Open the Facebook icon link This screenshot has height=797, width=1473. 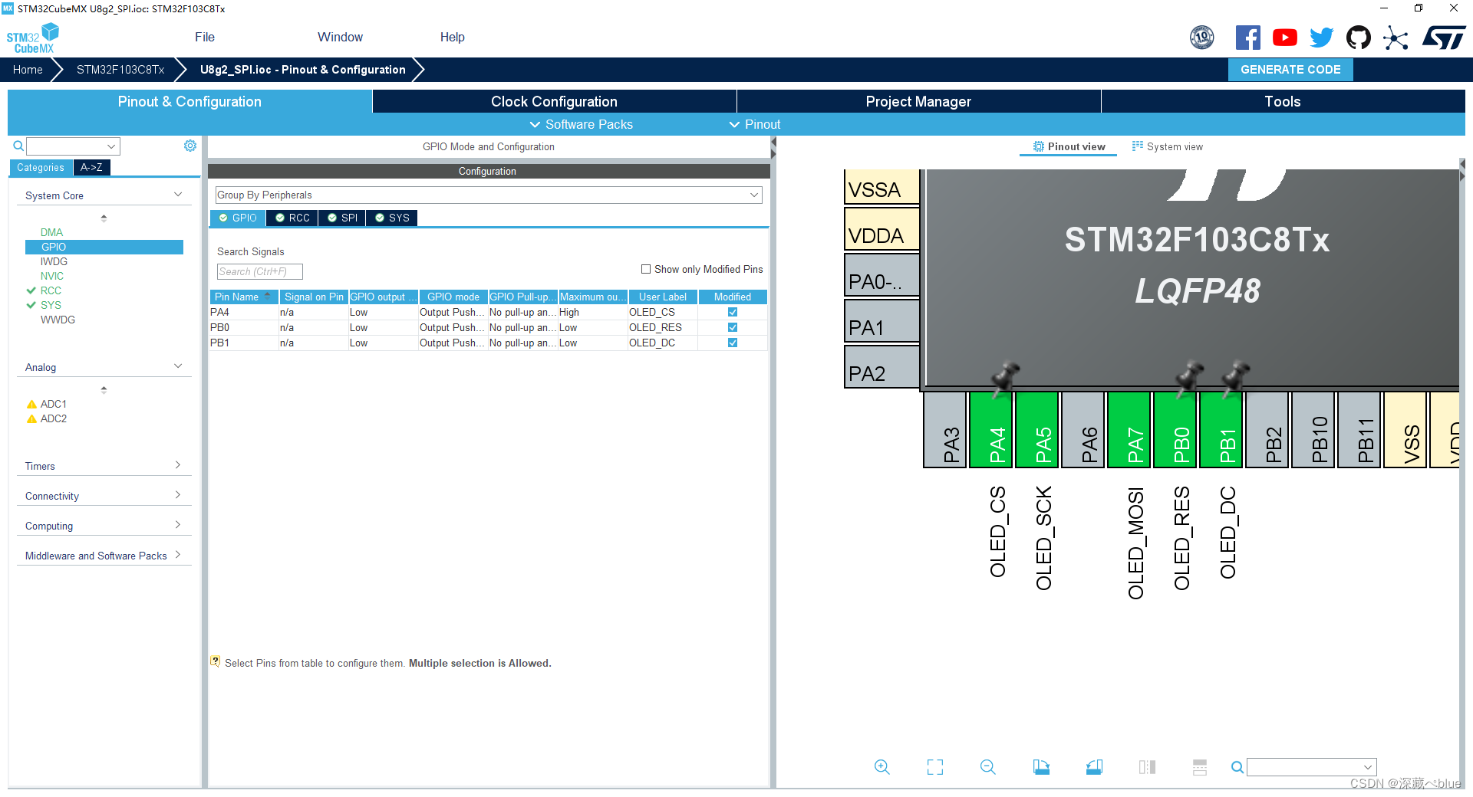tap(1247, 38)
